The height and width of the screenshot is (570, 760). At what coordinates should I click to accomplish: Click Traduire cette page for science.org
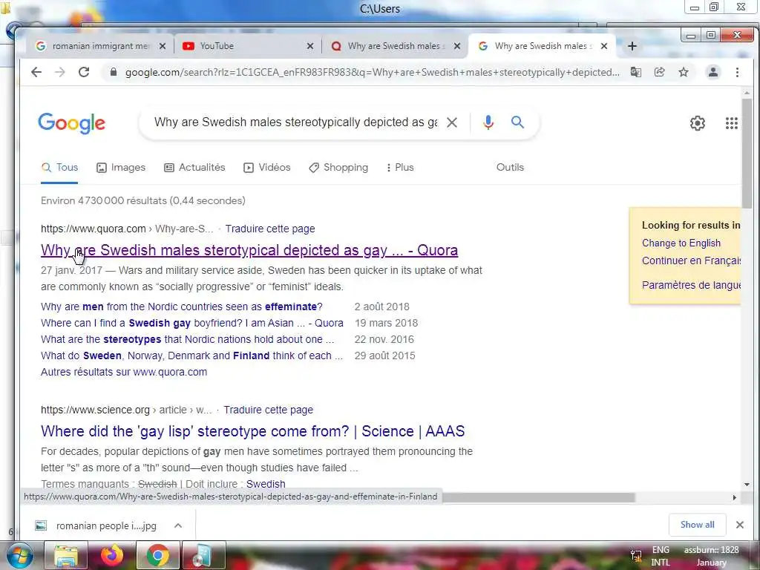[269, 410]
